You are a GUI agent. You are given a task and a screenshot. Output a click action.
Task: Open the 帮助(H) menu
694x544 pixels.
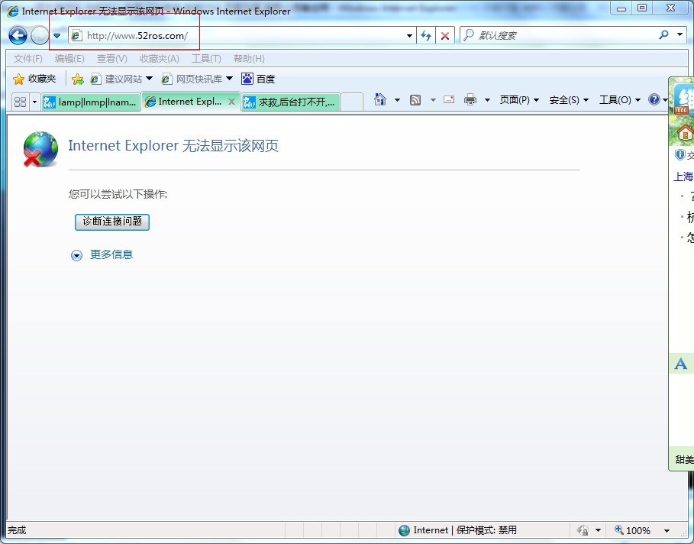pyautogui.click(x=249, y=59)
